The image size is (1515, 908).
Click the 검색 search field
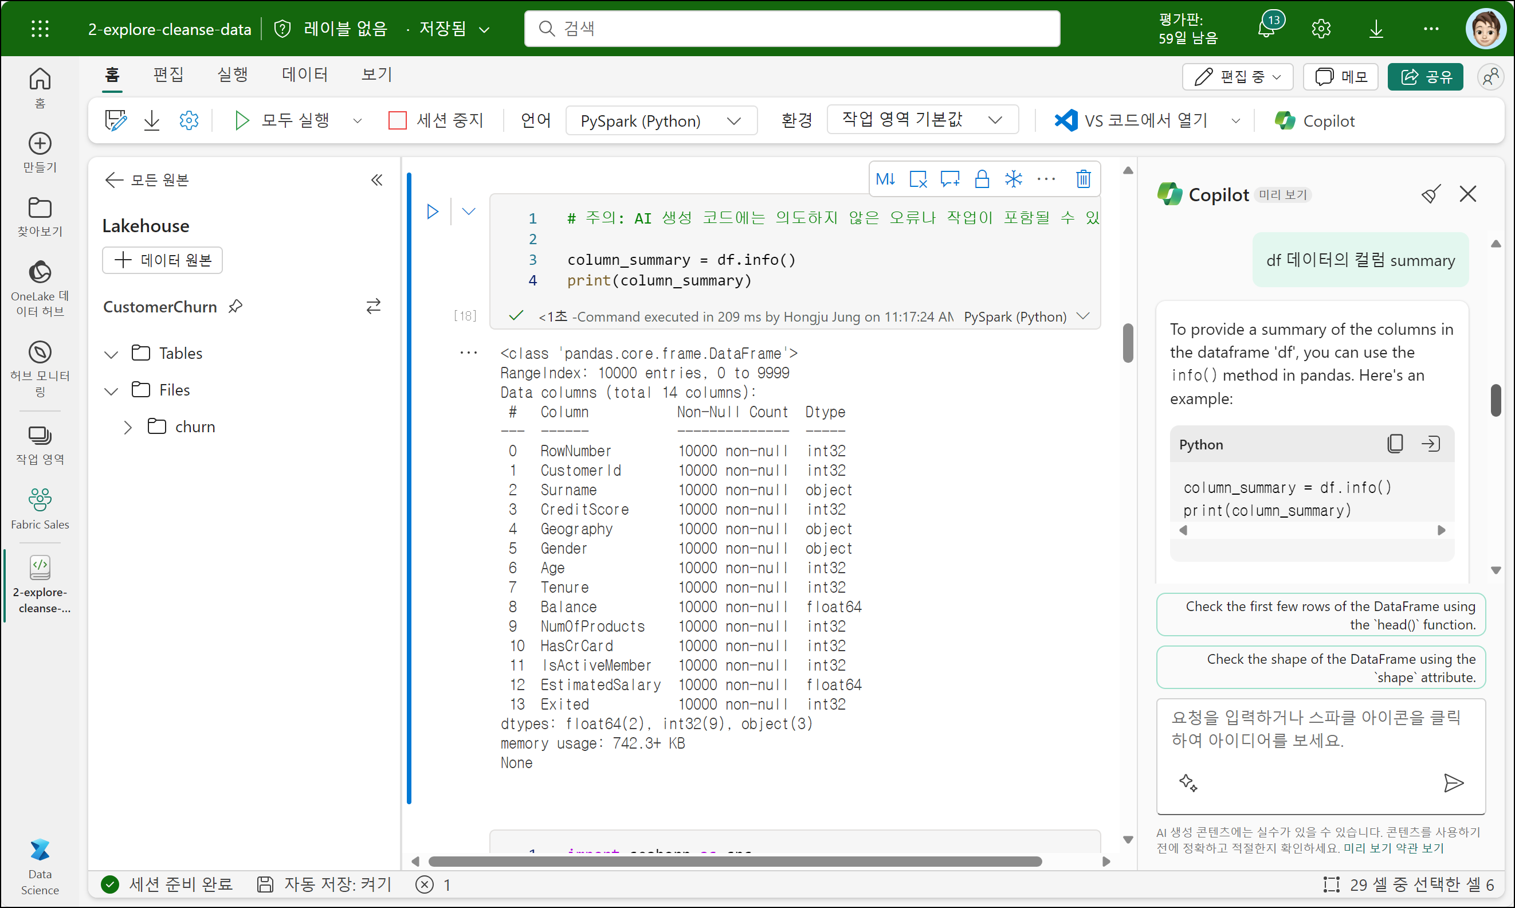coord(791,28)
